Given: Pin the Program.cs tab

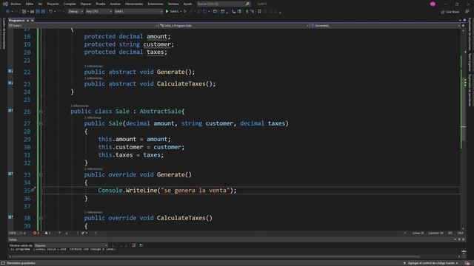Looking at the screenshot, I should click(x=27, y=20).
